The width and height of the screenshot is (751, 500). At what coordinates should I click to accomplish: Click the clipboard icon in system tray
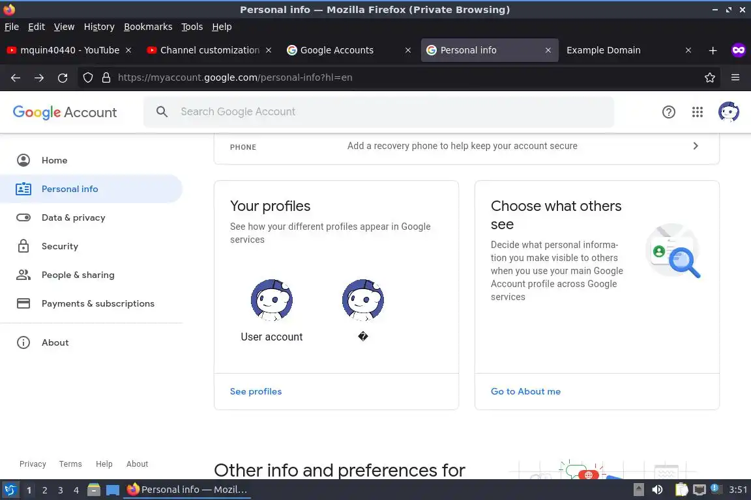point(681,490)
